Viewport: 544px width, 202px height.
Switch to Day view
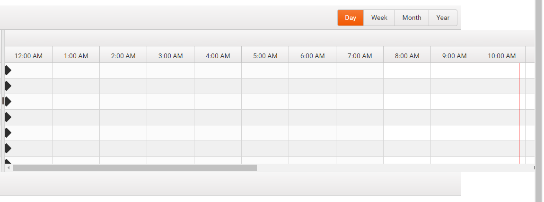tap(351, 18)
